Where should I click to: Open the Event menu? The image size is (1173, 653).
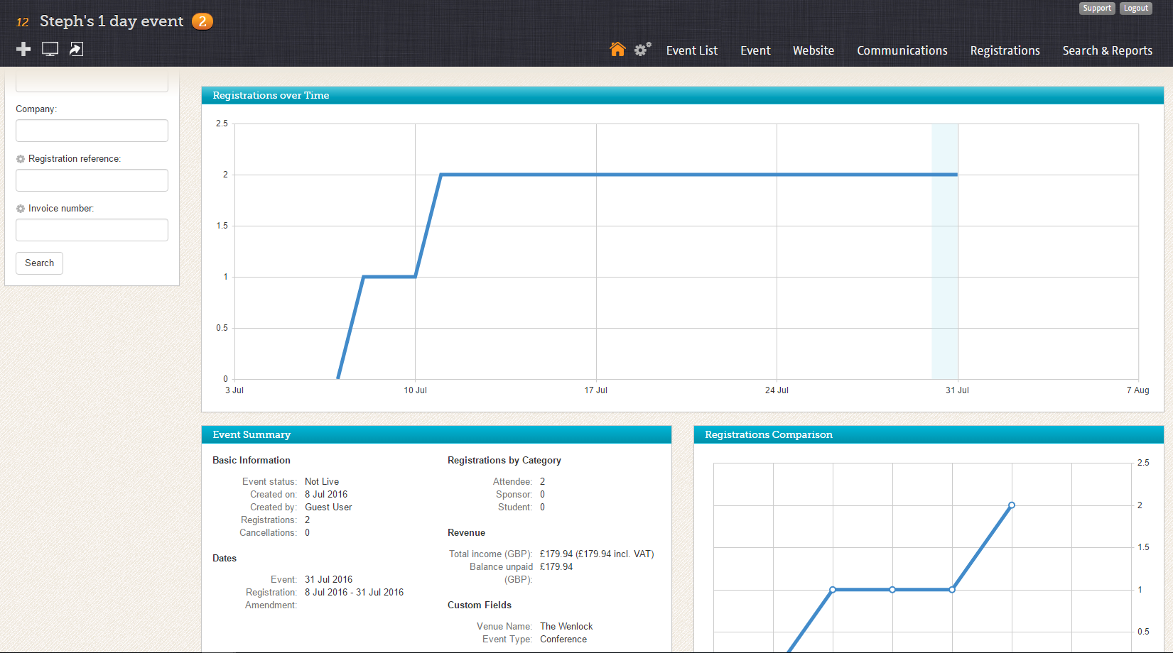tap(755, 50)
